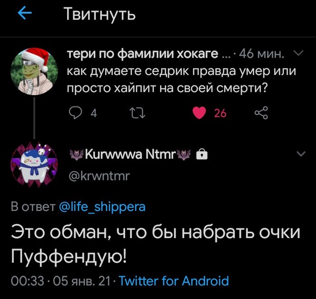Open Santa-hat frog avatar profile
The height and width of the screenshot is (299, 316).
[x=34, y=71]
